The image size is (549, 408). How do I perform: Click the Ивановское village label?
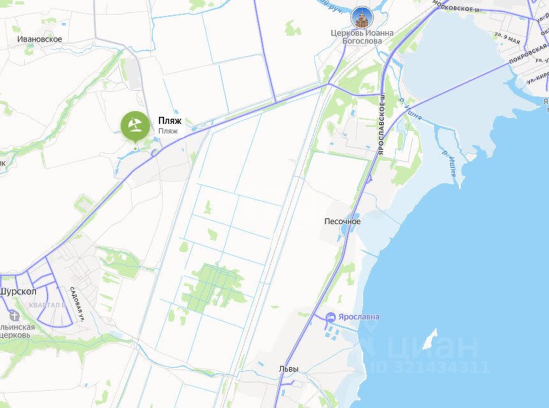click(40, 39)
